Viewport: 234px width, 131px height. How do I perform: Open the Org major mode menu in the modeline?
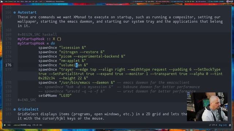tap(223, 125)
